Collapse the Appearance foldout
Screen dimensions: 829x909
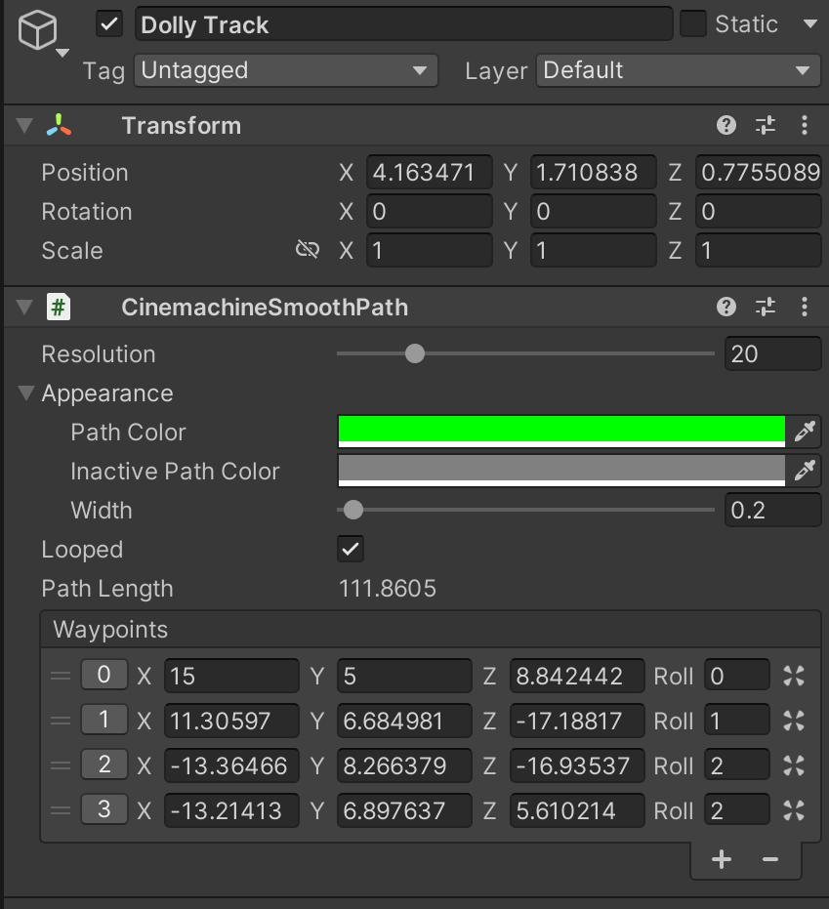(26, 393)
